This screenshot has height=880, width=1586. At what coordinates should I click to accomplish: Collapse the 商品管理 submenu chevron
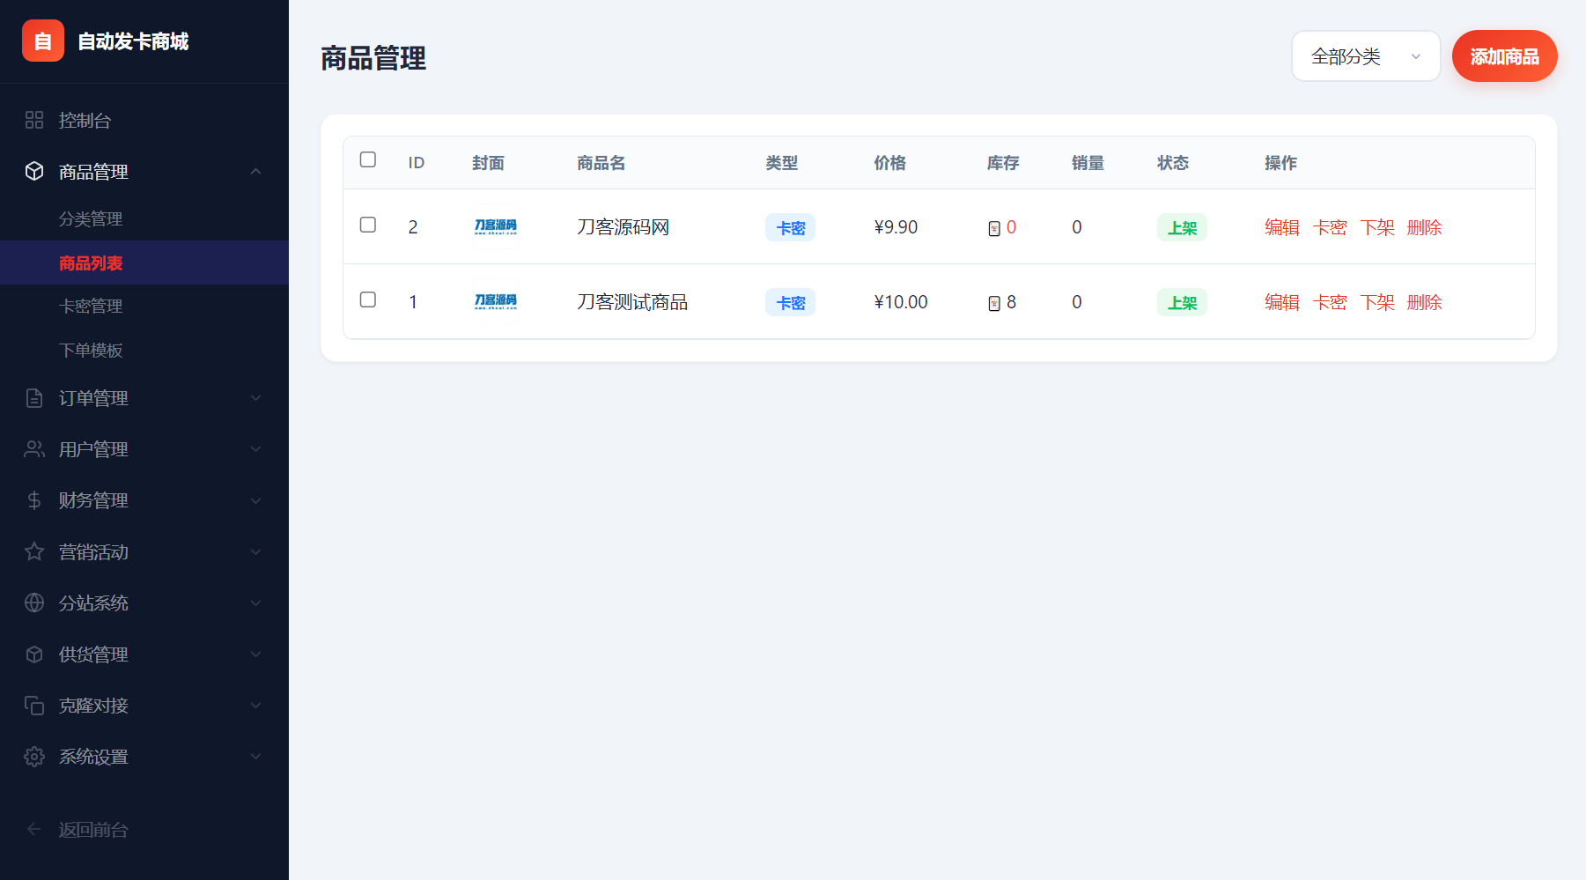[256, 172]
